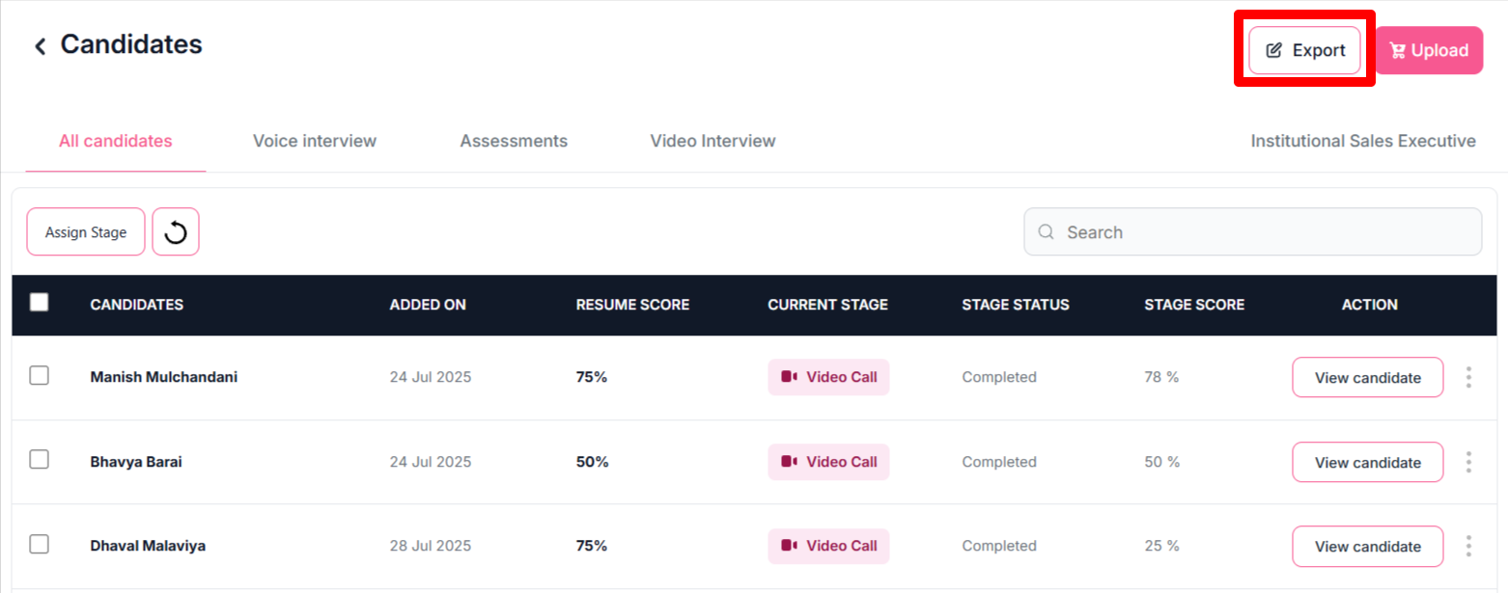Click the refresh icon next to Assign Stage
The width and height of the screenshot is (1508, 593).
[x=176, y=232]
